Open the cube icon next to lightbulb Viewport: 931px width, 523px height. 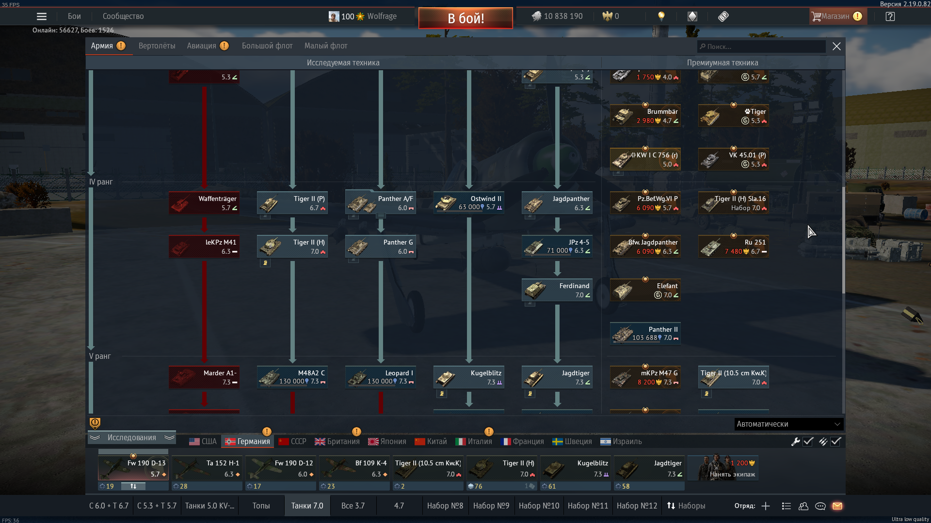point(692,16)
